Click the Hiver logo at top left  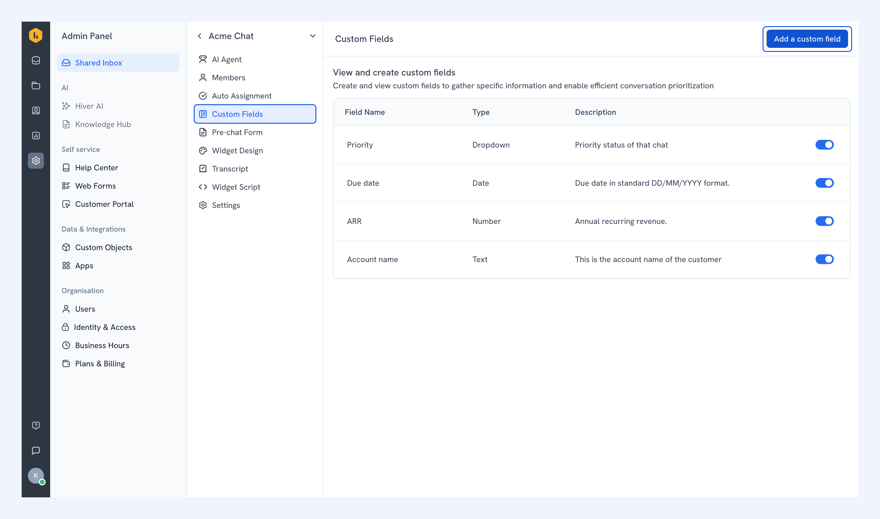point(36,35)
